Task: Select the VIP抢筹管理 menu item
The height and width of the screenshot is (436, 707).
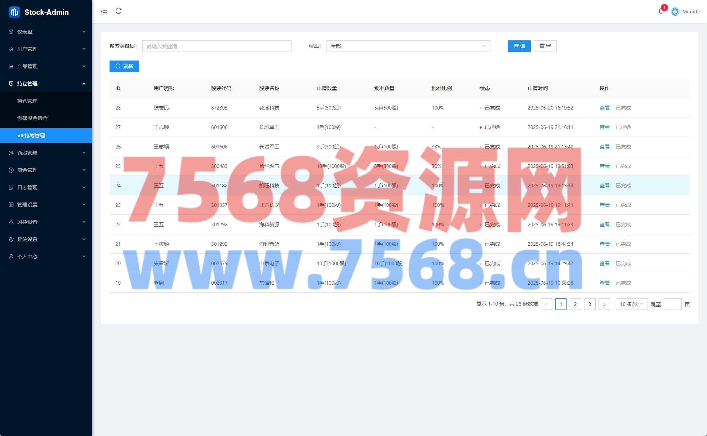Action: coord(31,135)
